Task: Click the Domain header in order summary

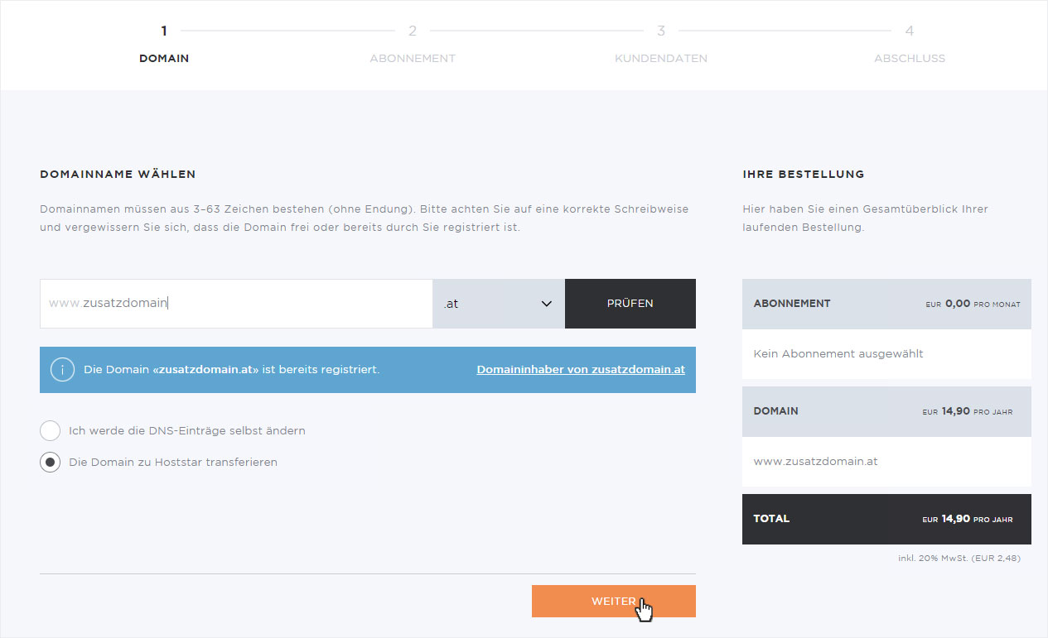Action: click(x=886, y=411)
